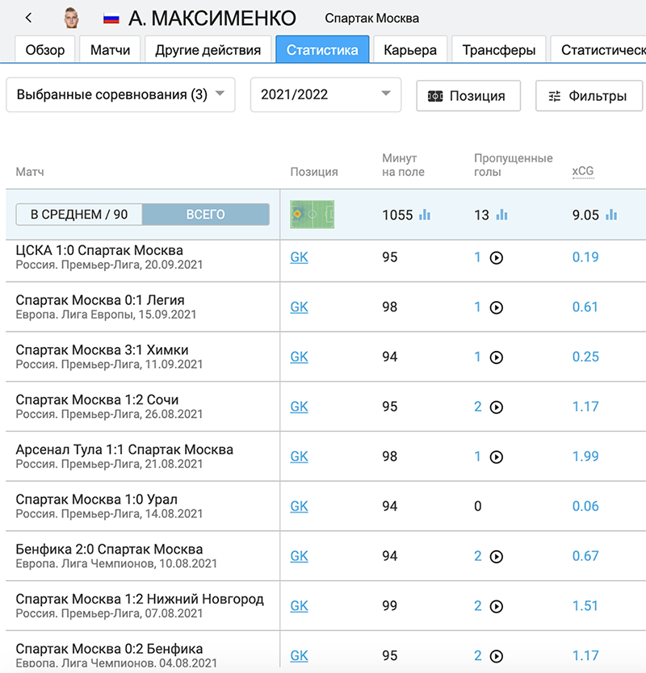The width and height of the screenshot is (646, 673).
Task: Switch to Другие действия tab
Action: (x=208, y=50)
